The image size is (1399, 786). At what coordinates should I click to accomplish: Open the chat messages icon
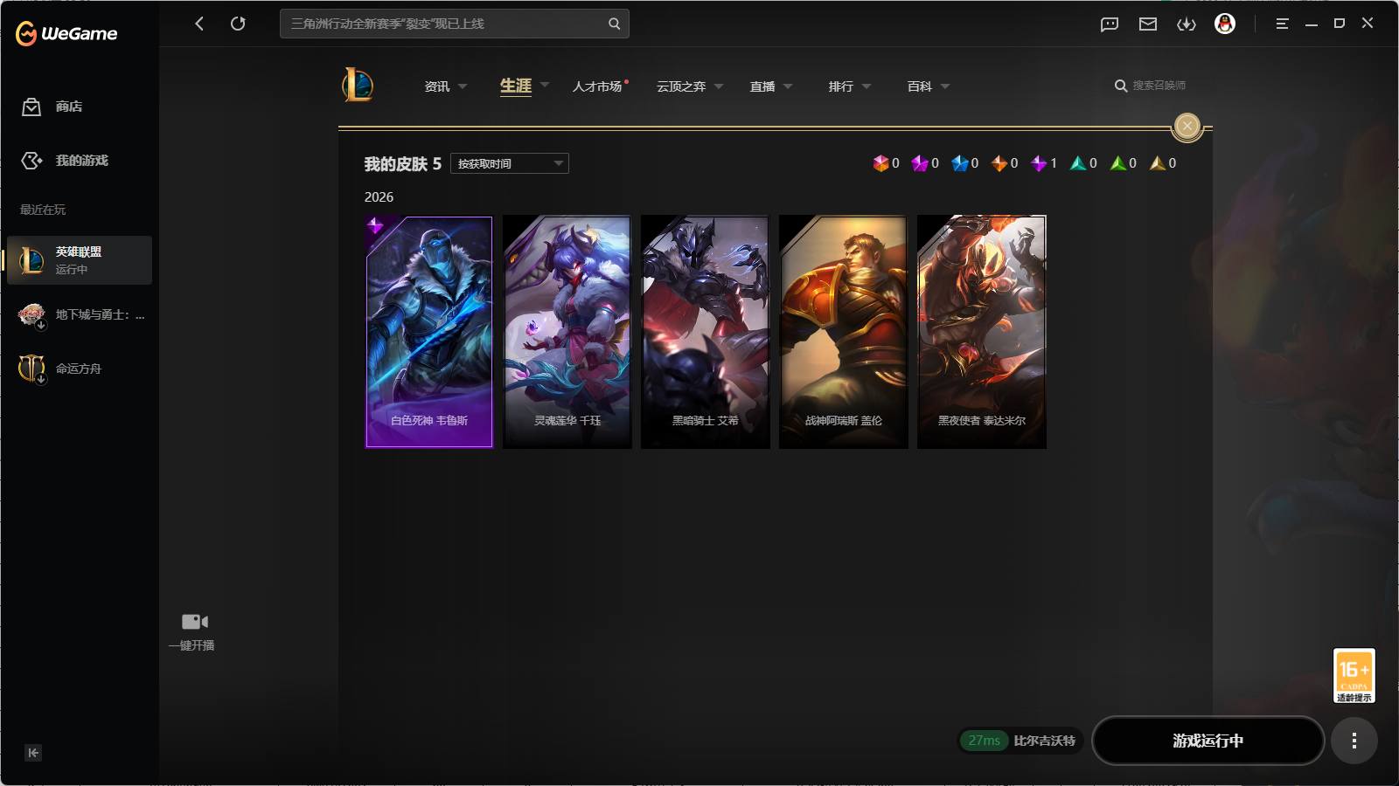pyautogui.click(x=1110, y=24)
